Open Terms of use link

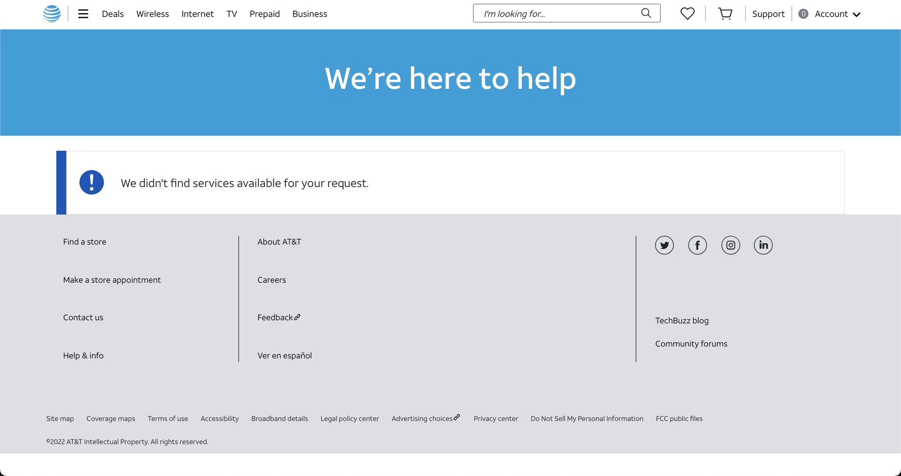(x=168, y=419)
